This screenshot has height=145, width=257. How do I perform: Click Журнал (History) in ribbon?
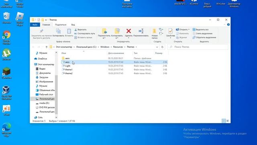(182, 37)
